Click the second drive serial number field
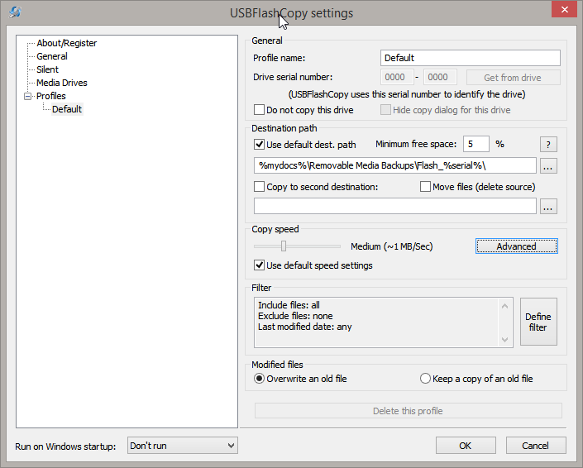The width and height of the screenshot is (583, 468). pos(440,78)
